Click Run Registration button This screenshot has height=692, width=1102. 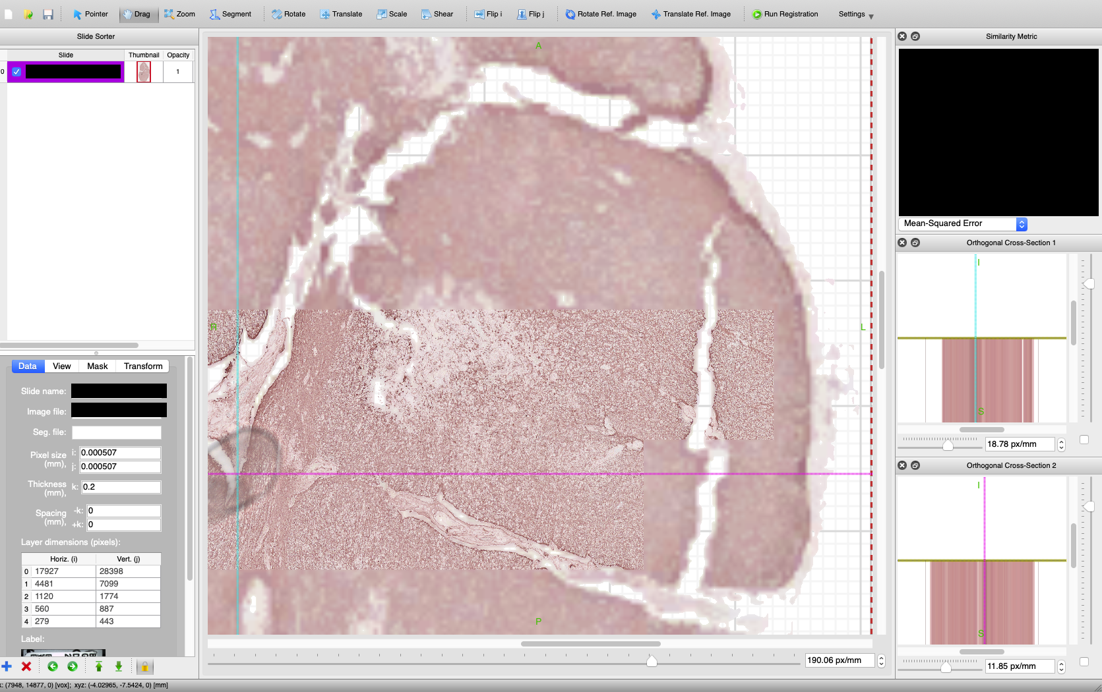(x=785, y=14)
